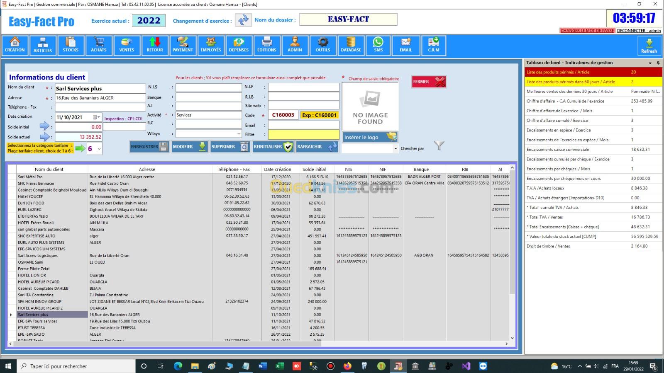This screenshot has width=664, height=373.
Task: Sort by Nom du client column header
Action: (x=49, y=169)
